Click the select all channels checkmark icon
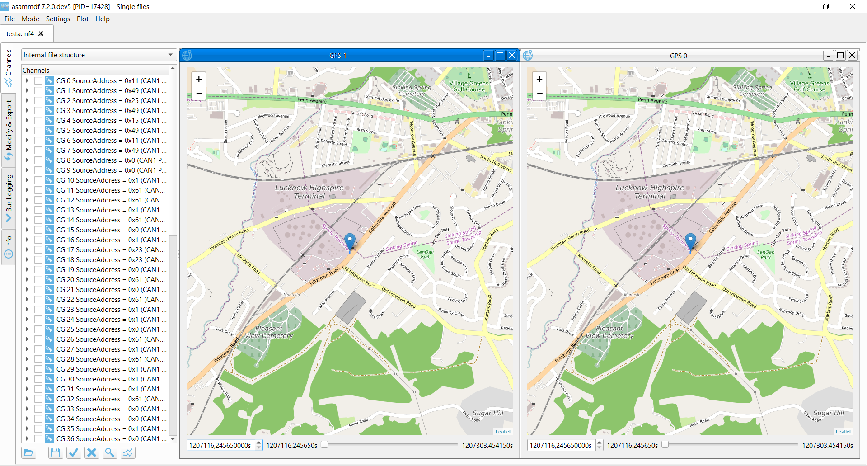The width and height of the screenshot is (867, 466). click(74, 452)
